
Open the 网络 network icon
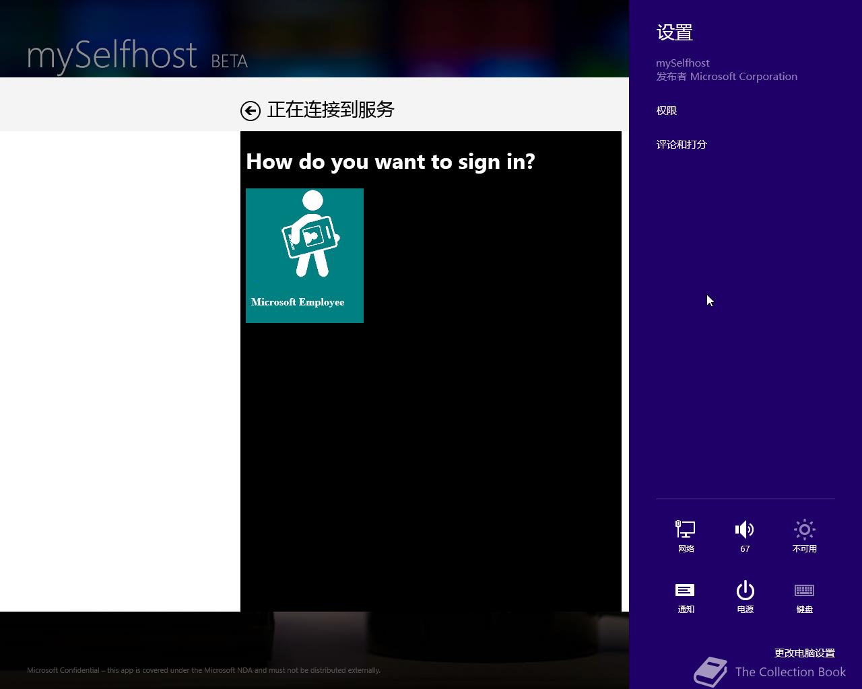click(x=686, y=536)
